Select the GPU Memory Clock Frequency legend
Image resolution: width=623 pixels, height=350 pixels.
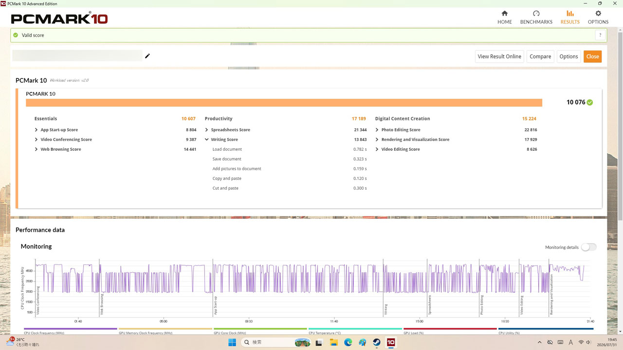click(x=165, y=331)
